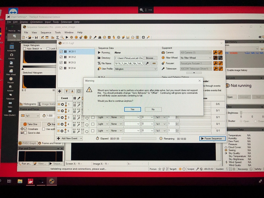The image size is (264, 198).
Task: Click the thermometer icon in the toolbar
Action: pyautogui.click(x=90, y=37)
